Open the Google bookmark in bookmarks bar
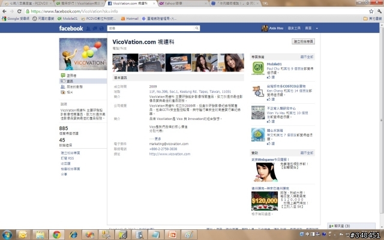Image resolution: width=384 pixels, height=240 pixels. tap(16, 19)
